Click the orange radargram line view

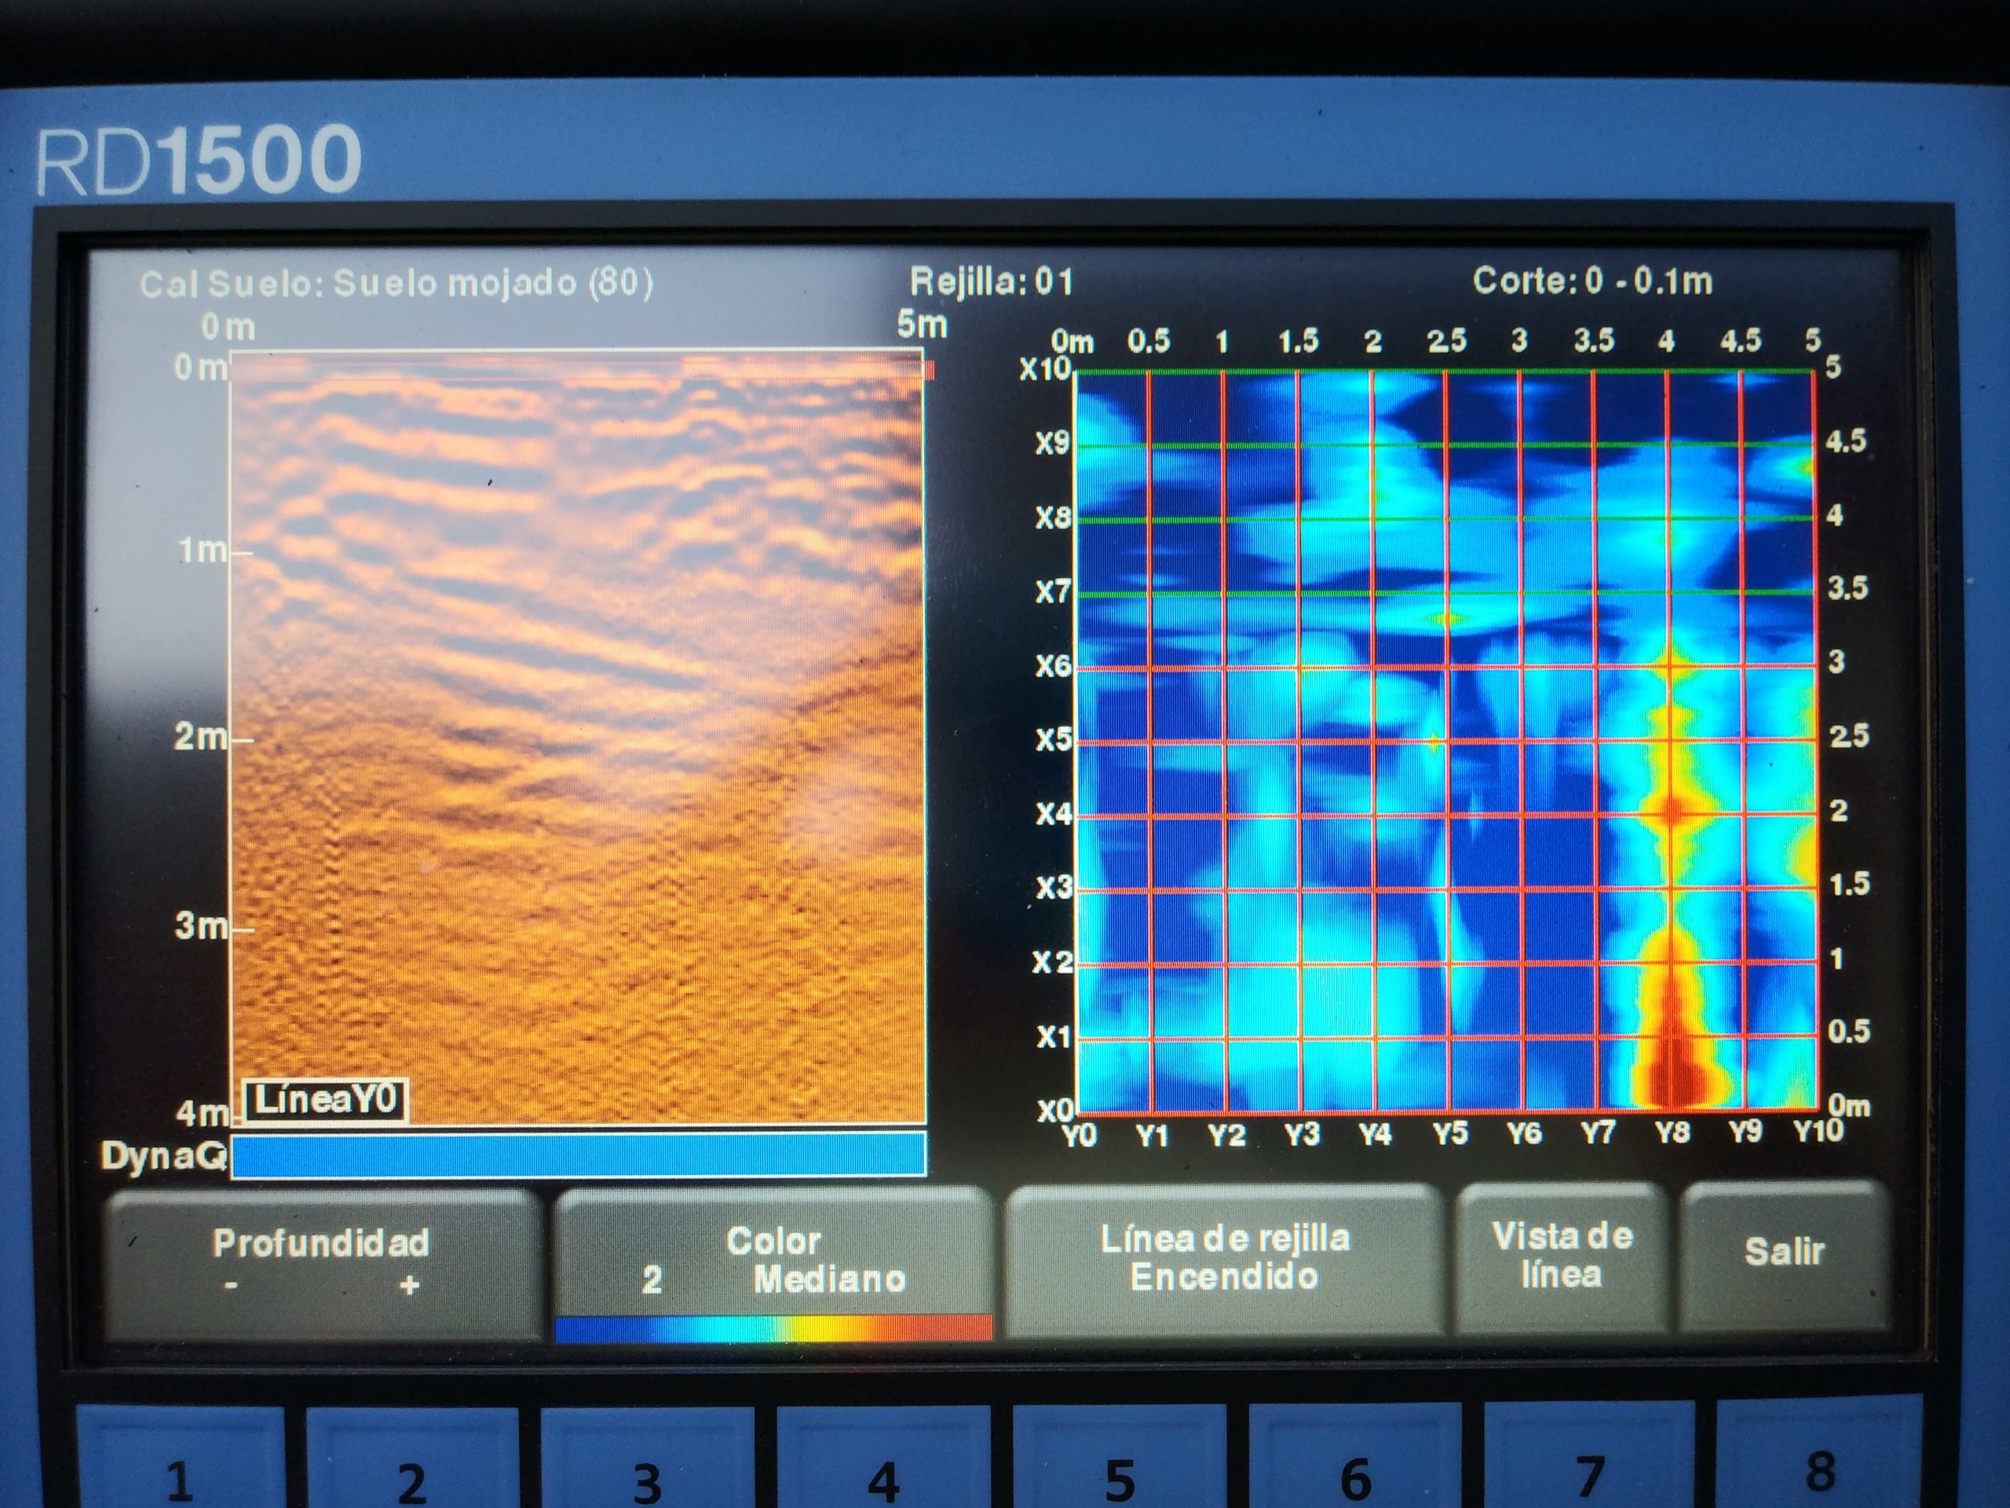coord(578,736)
